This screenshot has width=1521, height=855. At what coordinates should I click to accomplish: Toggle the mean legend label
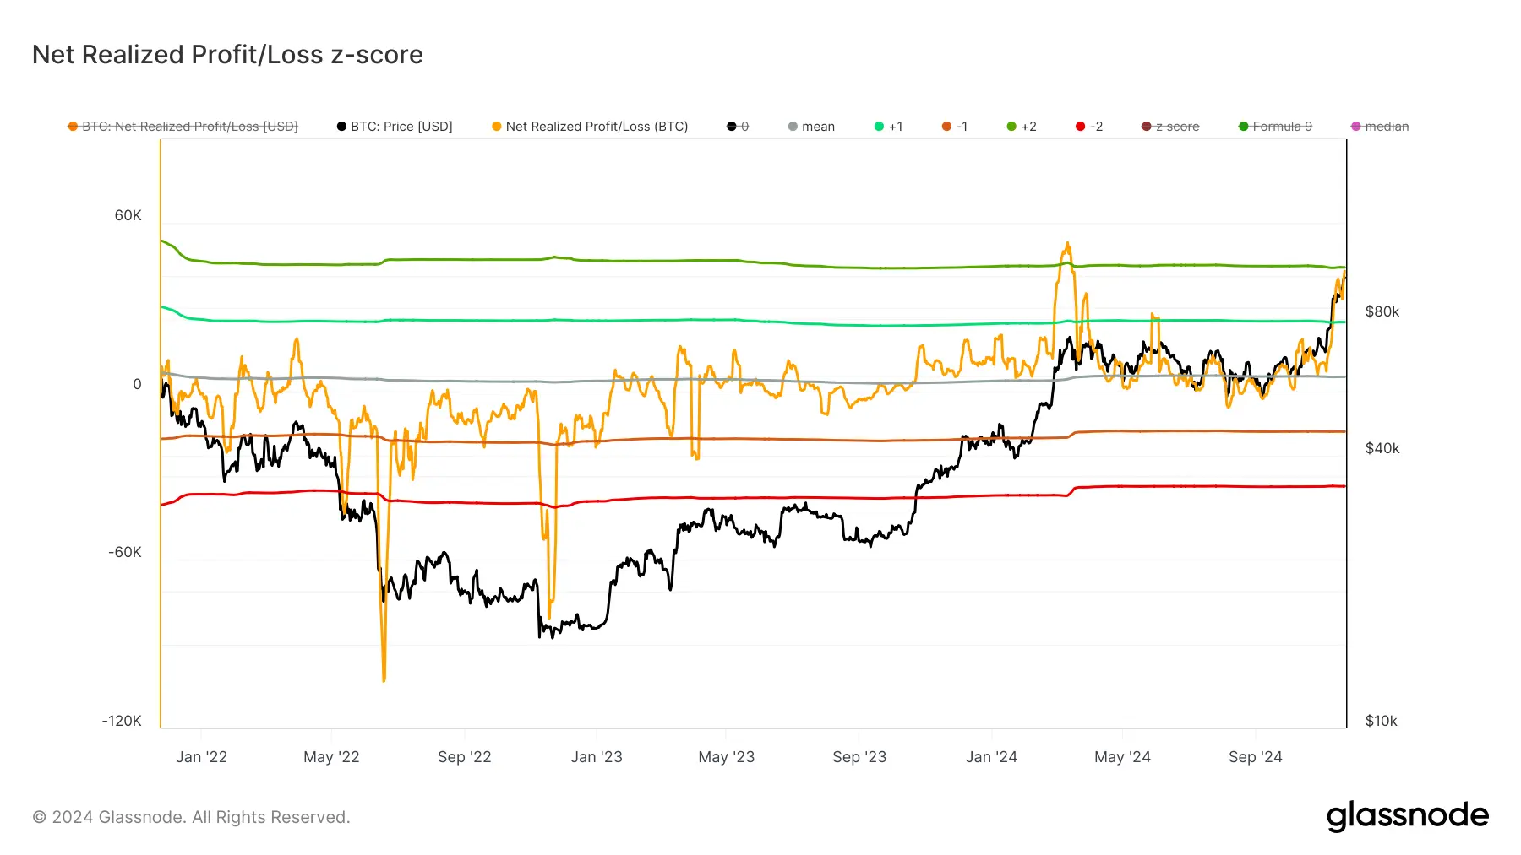click(x=818, y=127)
